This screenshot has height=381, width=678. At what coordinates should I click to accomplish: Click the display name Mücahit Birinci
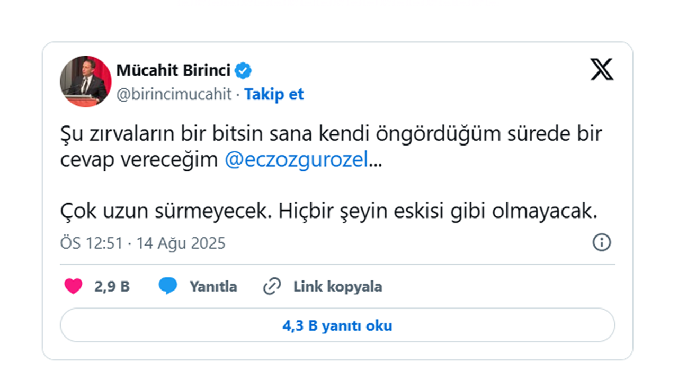(x=173, y=70)
